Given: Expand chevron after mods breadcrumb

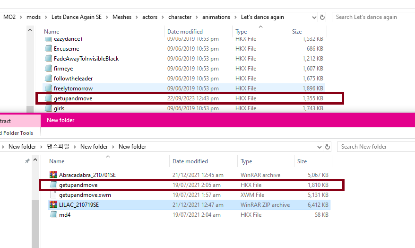Looking at the screenshot, I should click(46, 17).
